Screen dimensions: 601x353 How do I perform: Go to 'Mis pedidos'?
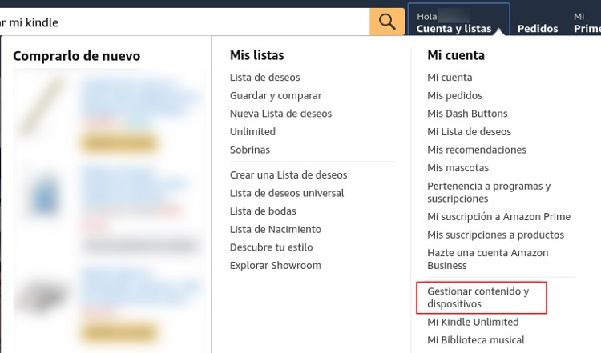click(x=454, y=95)
